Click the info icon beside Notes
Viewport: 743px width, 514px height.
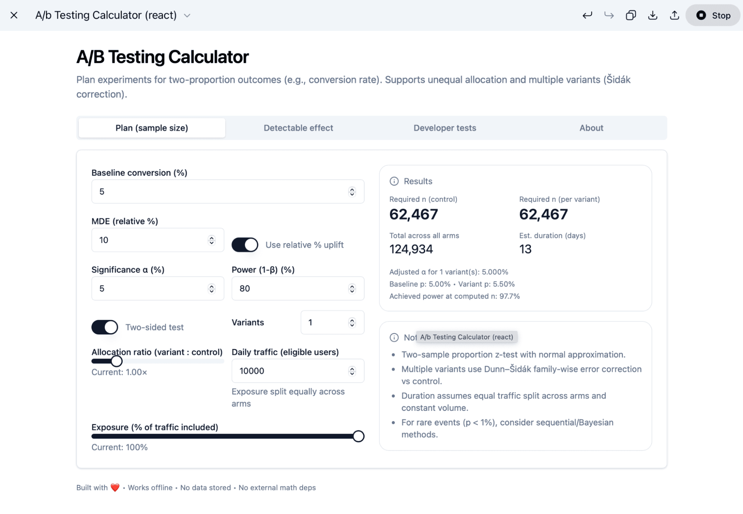394,337
